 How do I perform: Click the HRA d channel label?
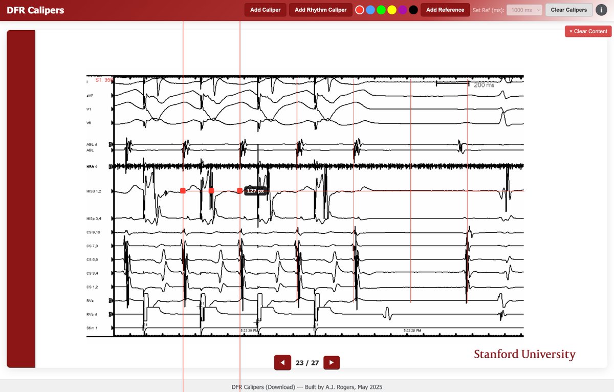point(93,166)
